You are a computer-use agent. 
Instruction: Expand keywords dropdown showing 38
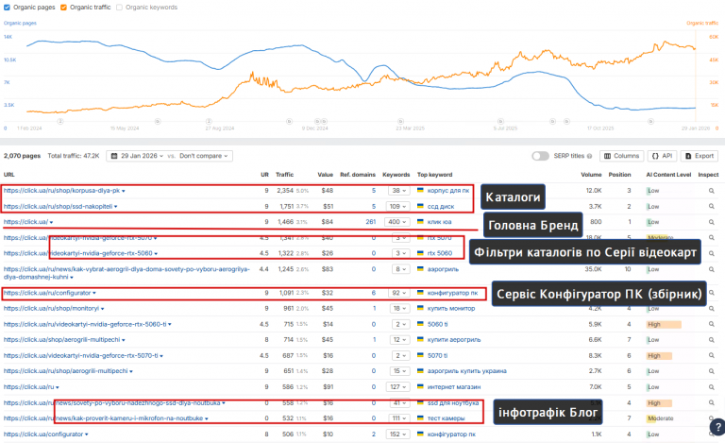pyautogui.click(x=398, y=191)
